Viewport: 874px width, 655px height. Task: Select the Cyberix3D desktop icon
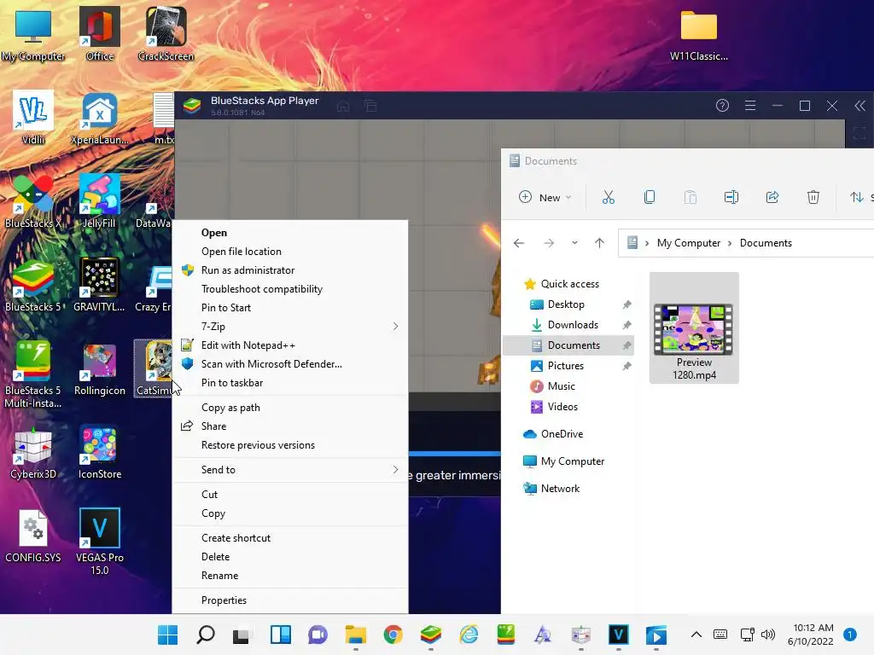pos(33,452)
